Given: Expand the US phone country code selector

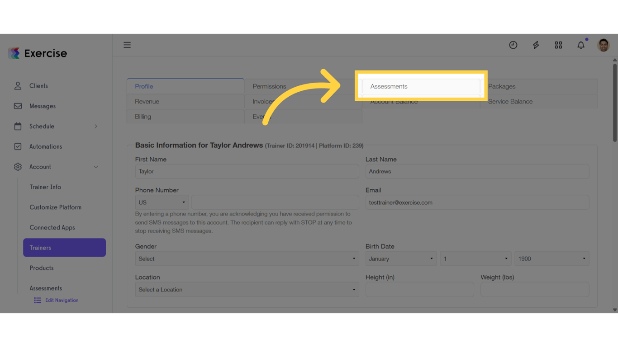Looking at the screenshot, I should tap(162, 202).
